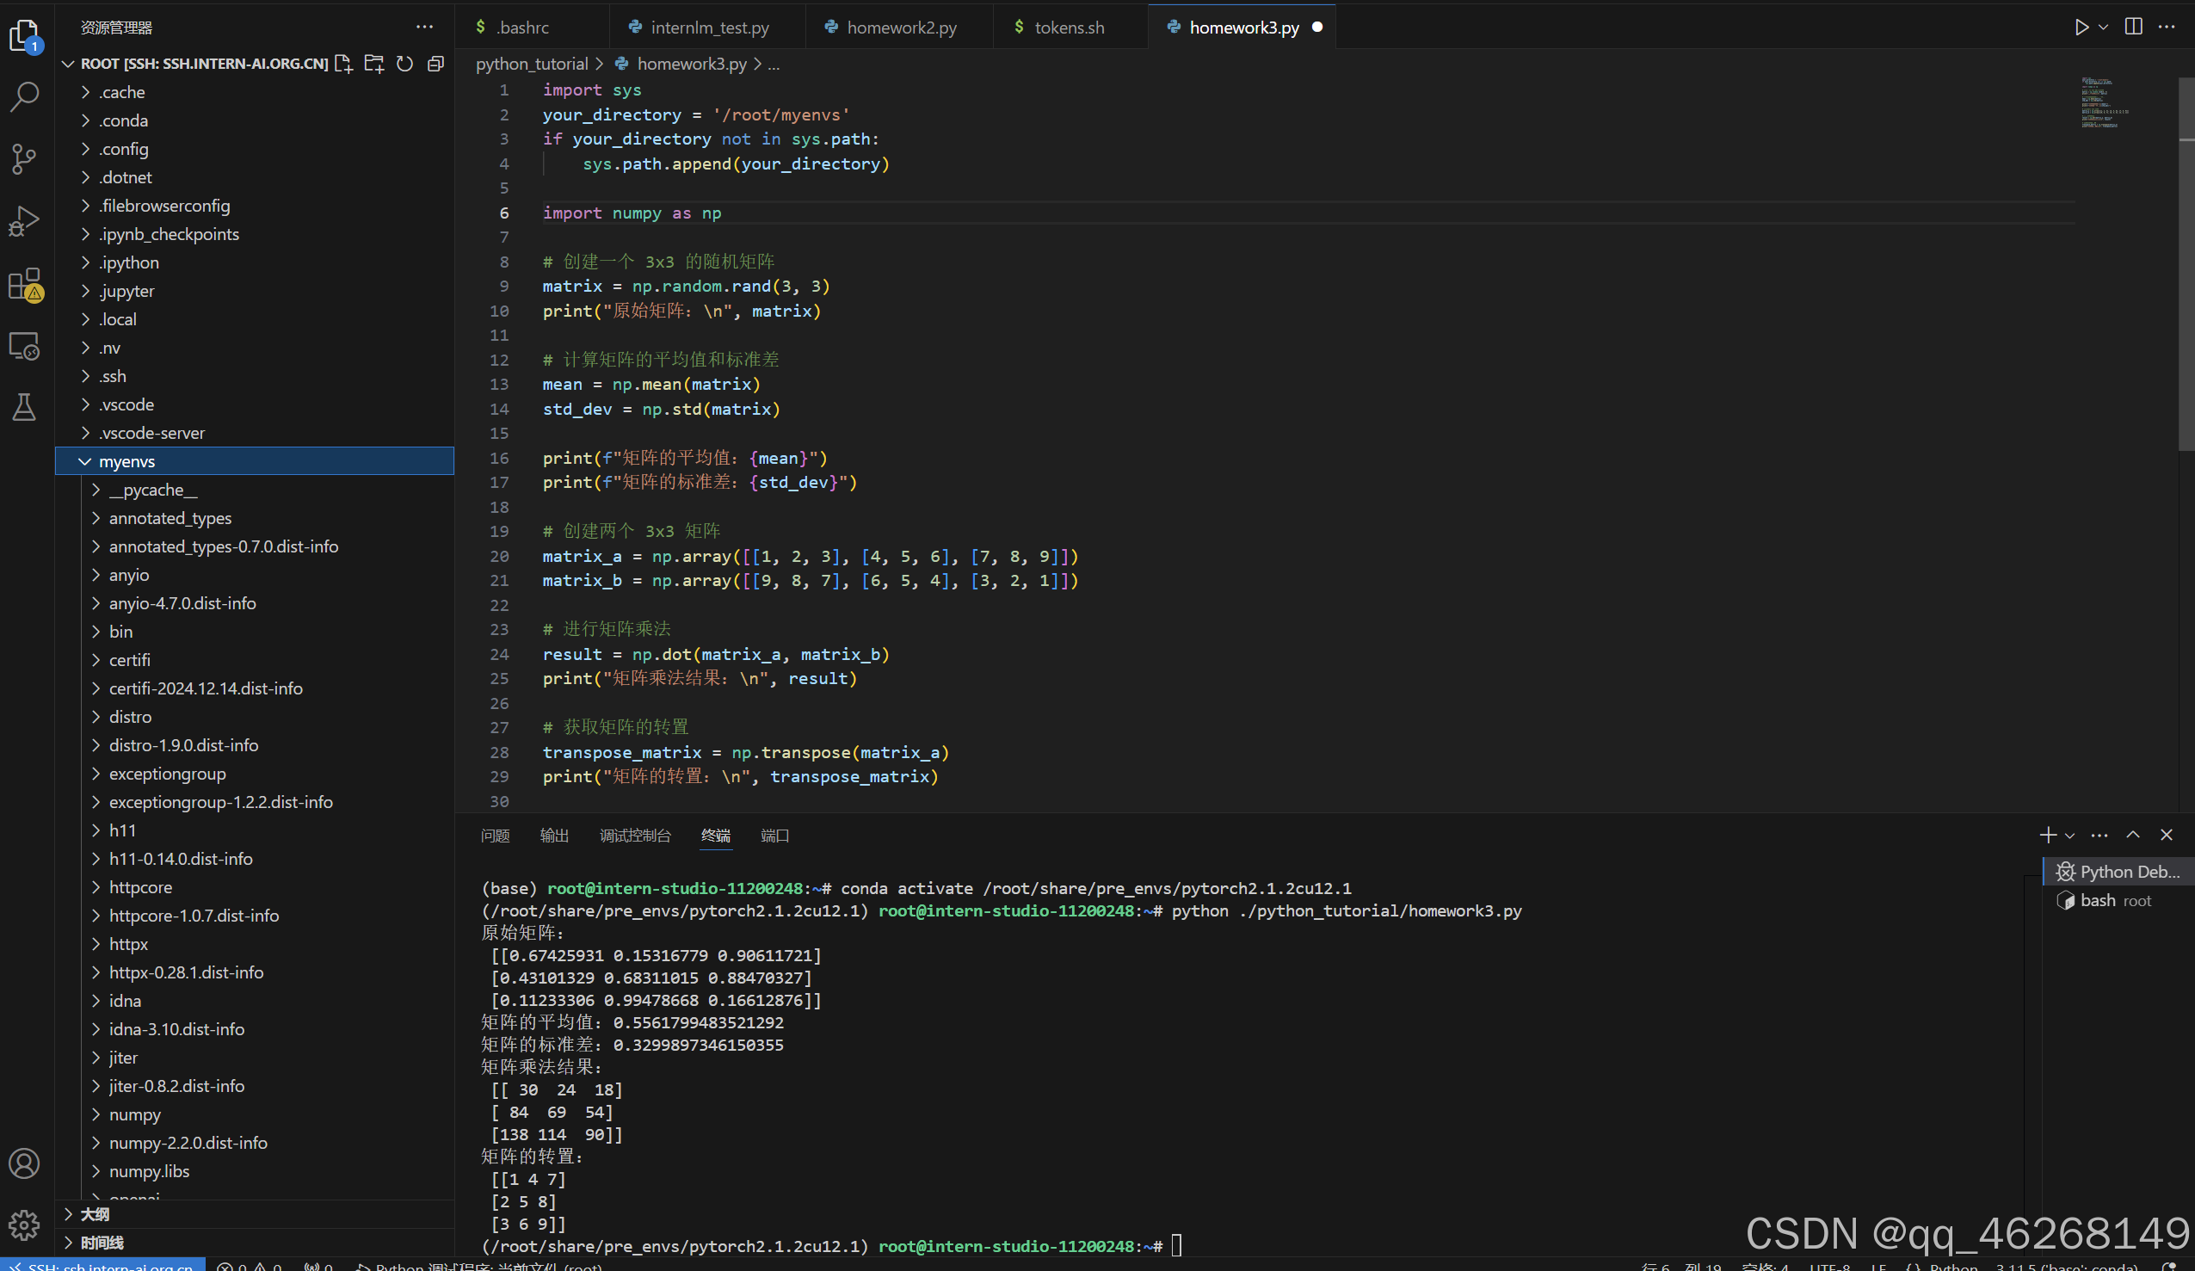Split the editor to the right
The height and width of the screenshot is (1271, 2195).
(x=2133, y=27)
